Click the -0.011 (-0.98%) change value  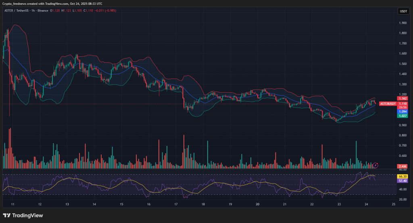106,10
